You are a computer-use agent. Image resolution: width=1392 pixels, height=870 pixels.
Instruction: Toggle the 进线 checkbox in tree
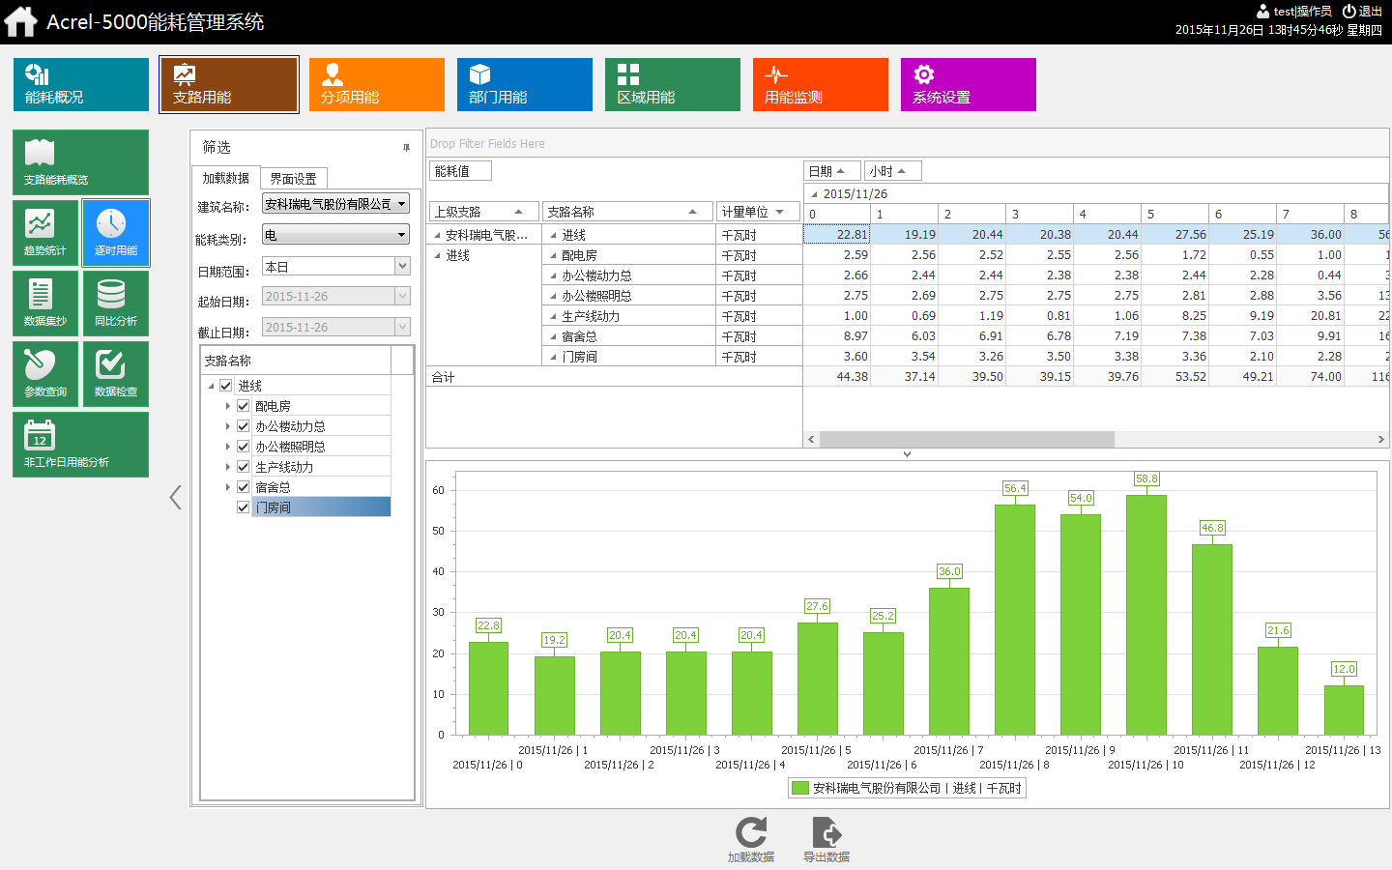tap(226, 385)
